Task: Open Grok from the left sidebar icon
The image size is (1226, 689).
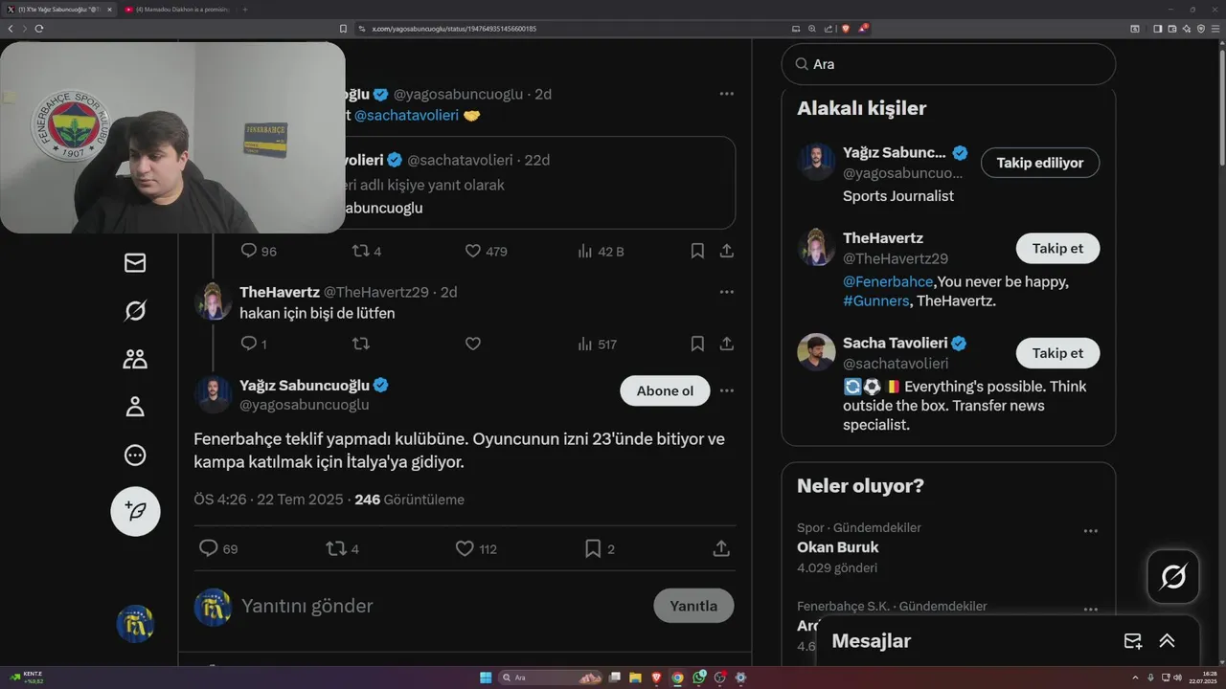Action: (135, 310)
